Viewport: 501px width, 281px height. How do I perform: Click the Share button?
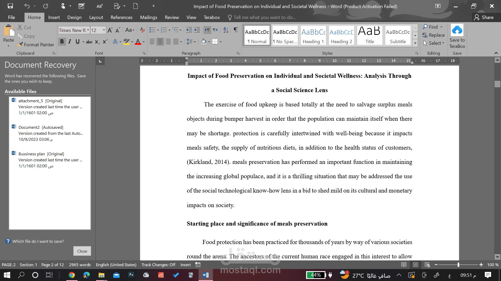pos(484,17)
